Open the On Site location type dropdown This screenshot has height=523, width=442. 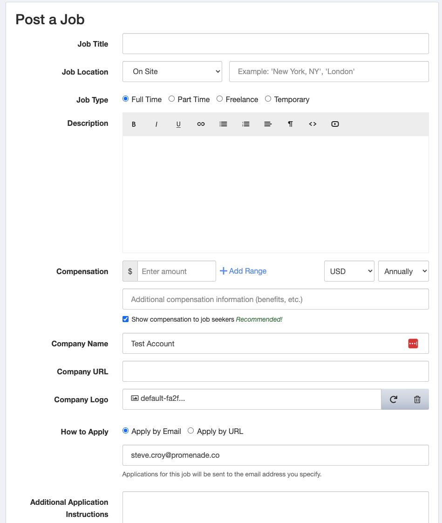(172, 71)
